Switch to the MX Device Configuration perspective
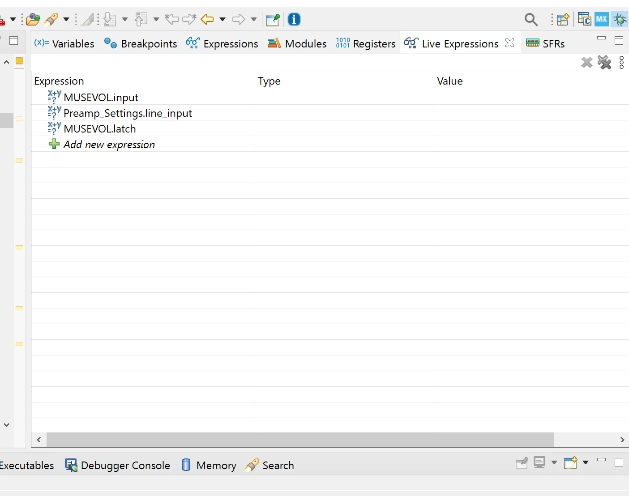 (x=602, y=19)
